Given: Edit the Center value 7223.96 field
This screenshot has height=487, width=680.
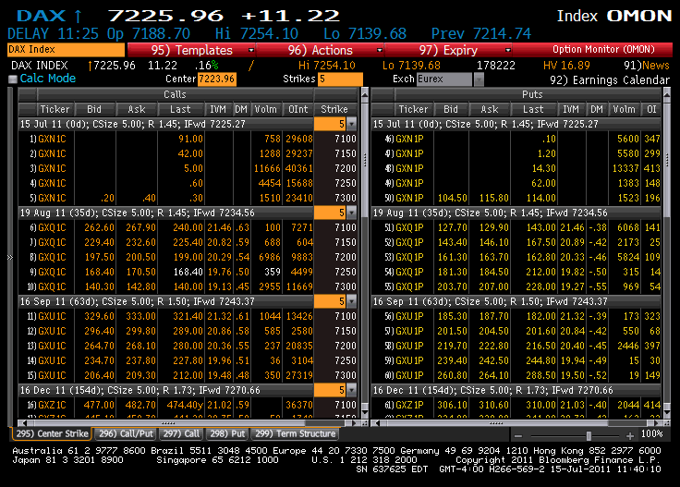Looking at the screenshot, I should point(217,79).
